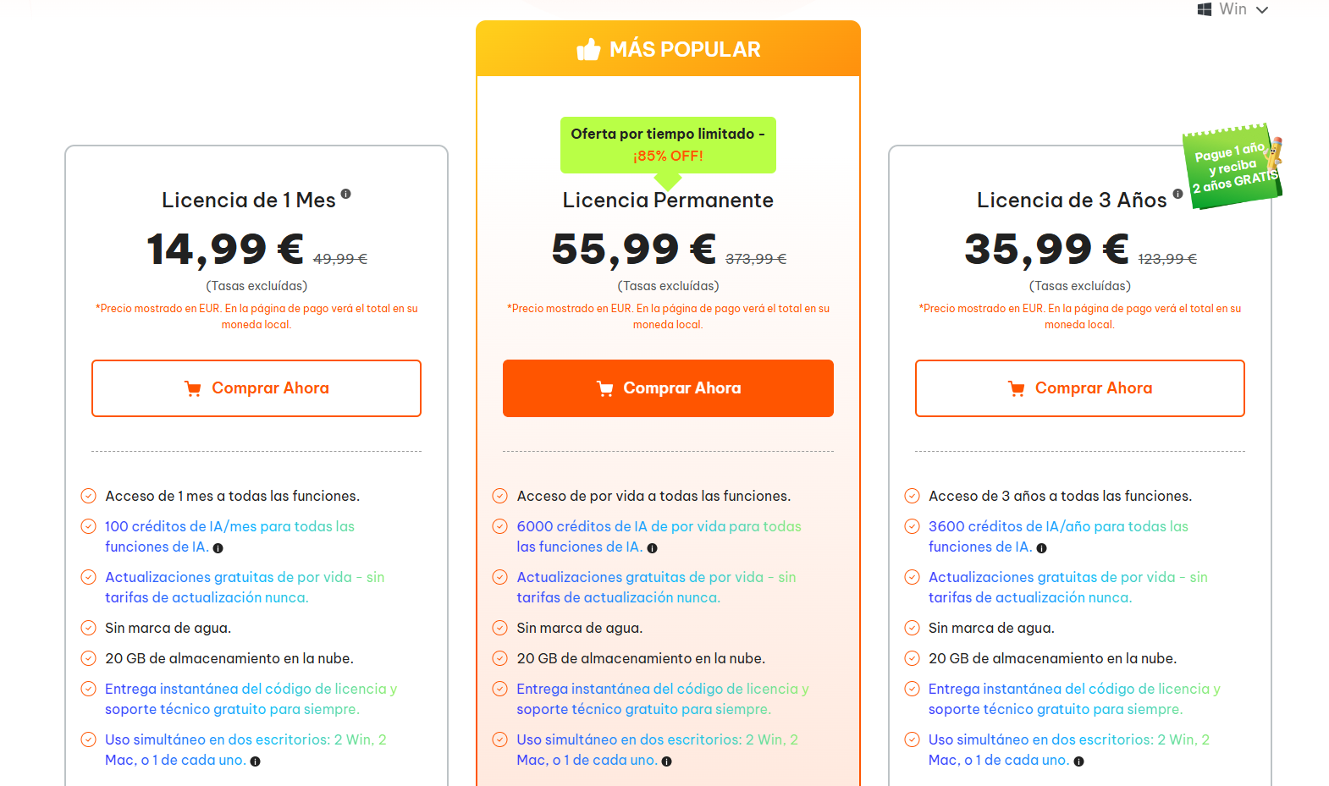Click info icon beside Licencia de 3 Años

click(x=1177, y=194)
